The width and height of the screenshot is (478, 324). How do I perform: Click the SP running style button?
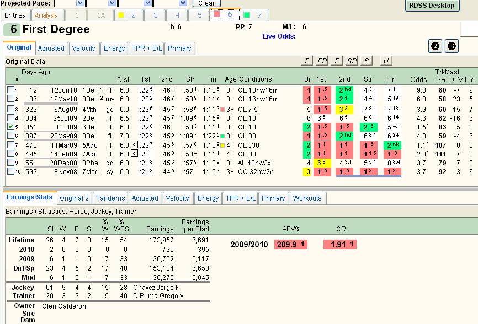click(352, 61)
